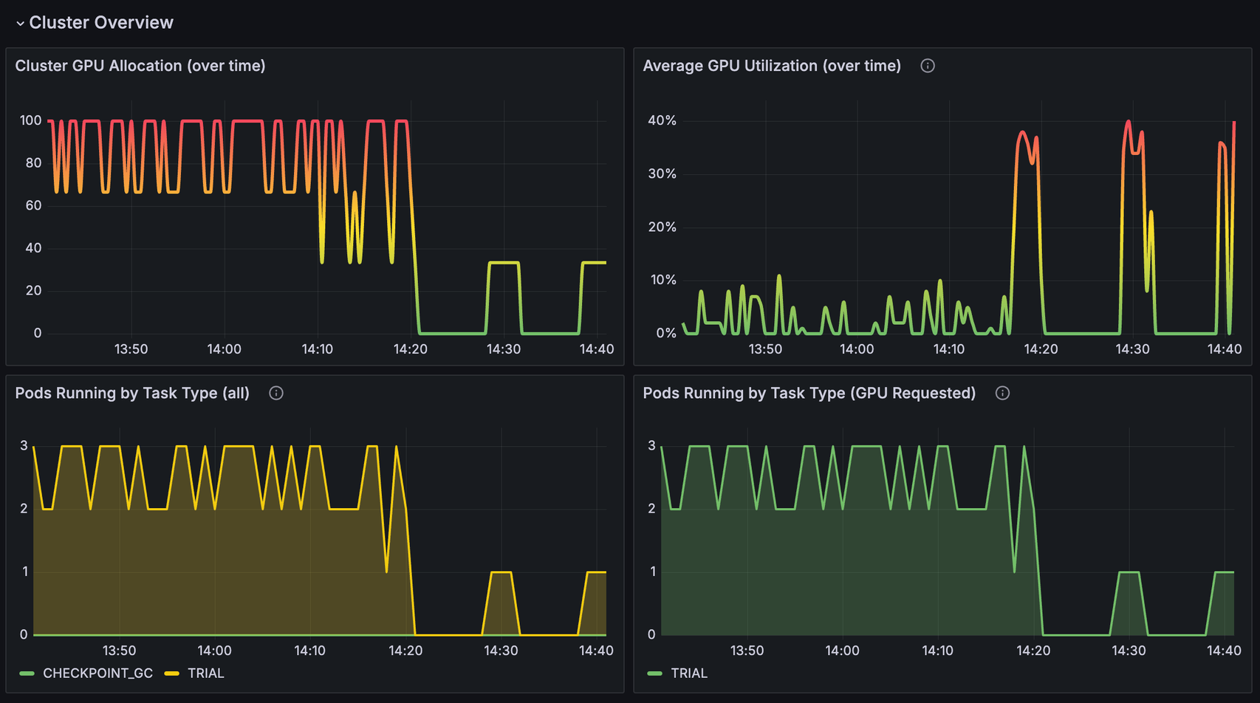Screen dimensions: 1260x703
Task: Click 13:50 tick in Pods (all) chart
Action: tap(119, 651)
